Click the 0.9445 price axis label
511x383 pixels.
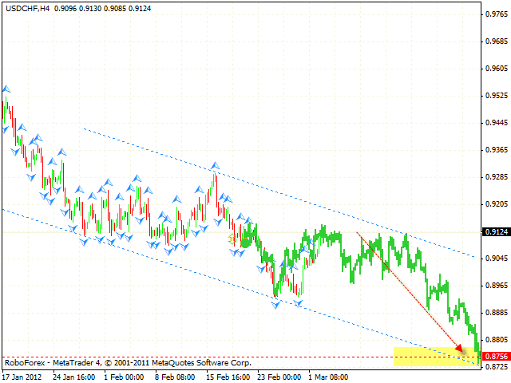coord(495,122)
